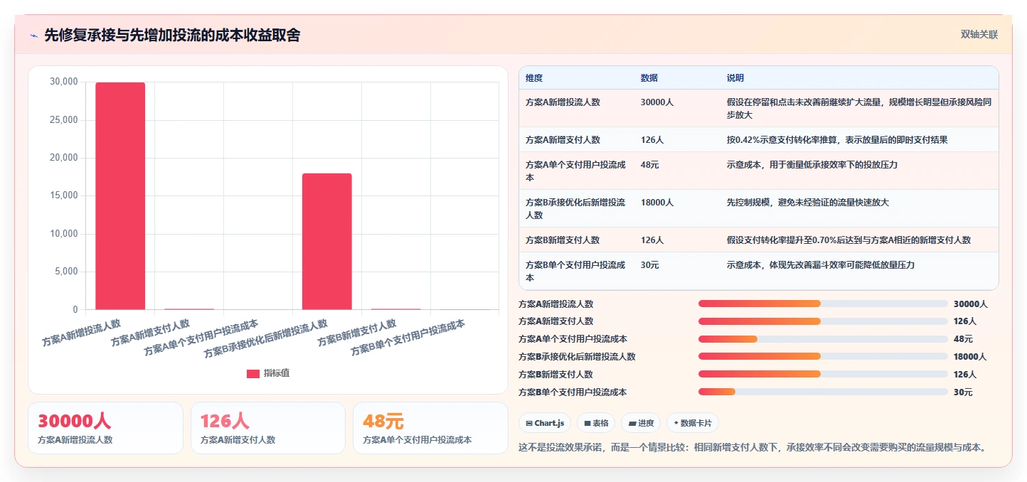Click the table description mentioning 按0.42%示意支付转化率推算
The height and width of the screenshot is (482, 1027).
837,140
